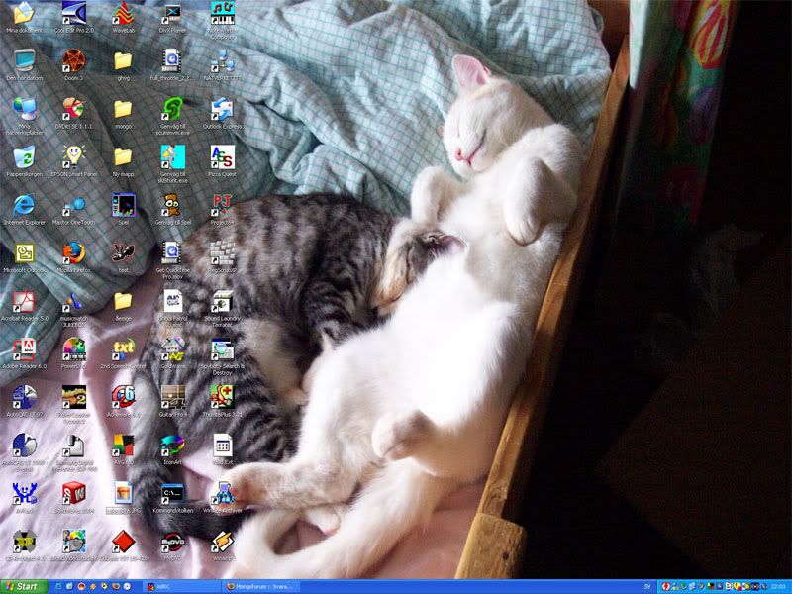Open the PowerDVD shortcut
The image size is (792, 594).
(73, 349)
